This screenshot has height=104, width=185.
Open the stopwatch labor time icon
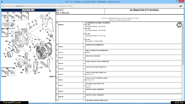point(179,25)
